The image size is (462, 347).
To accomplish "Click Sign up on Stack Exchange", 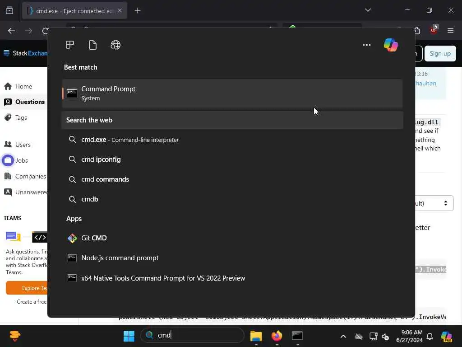I will click(440, 53).
